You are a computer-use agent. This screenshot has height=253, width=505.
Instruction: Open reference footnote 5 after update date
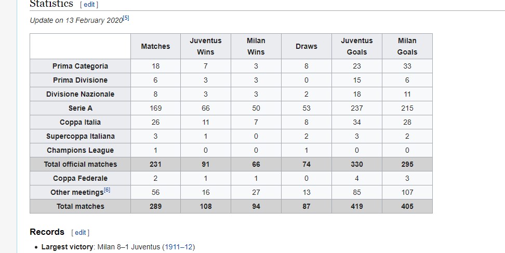point(126,18)
